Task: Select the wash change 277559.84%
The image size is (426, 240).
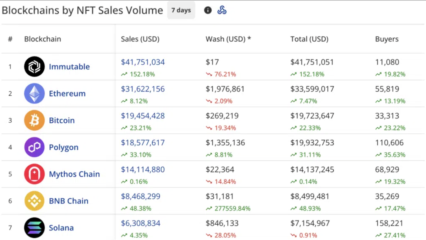Action: tap(232, 208)
